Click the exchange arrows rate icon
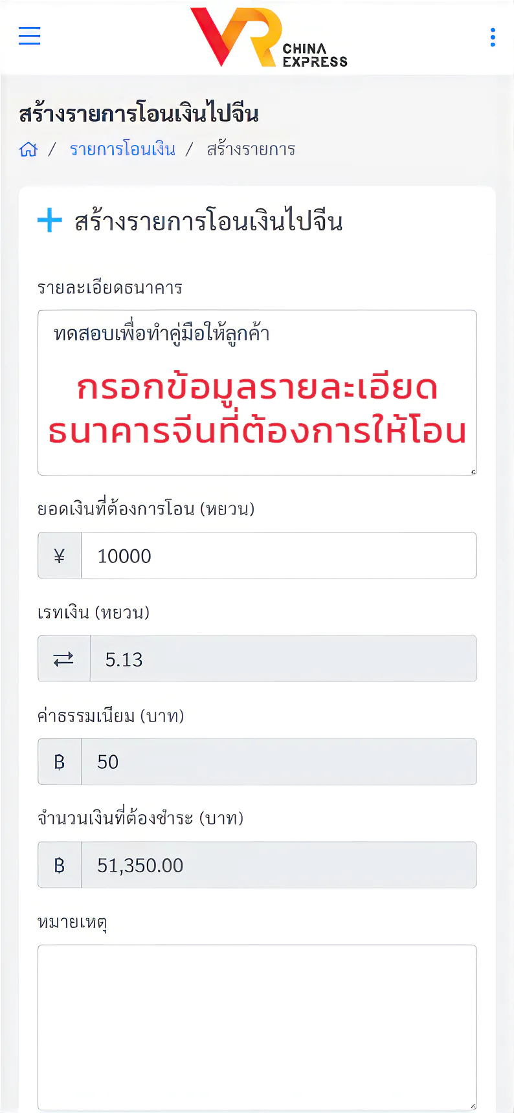This screenshot has width=514, height=1113. [63, 659]
